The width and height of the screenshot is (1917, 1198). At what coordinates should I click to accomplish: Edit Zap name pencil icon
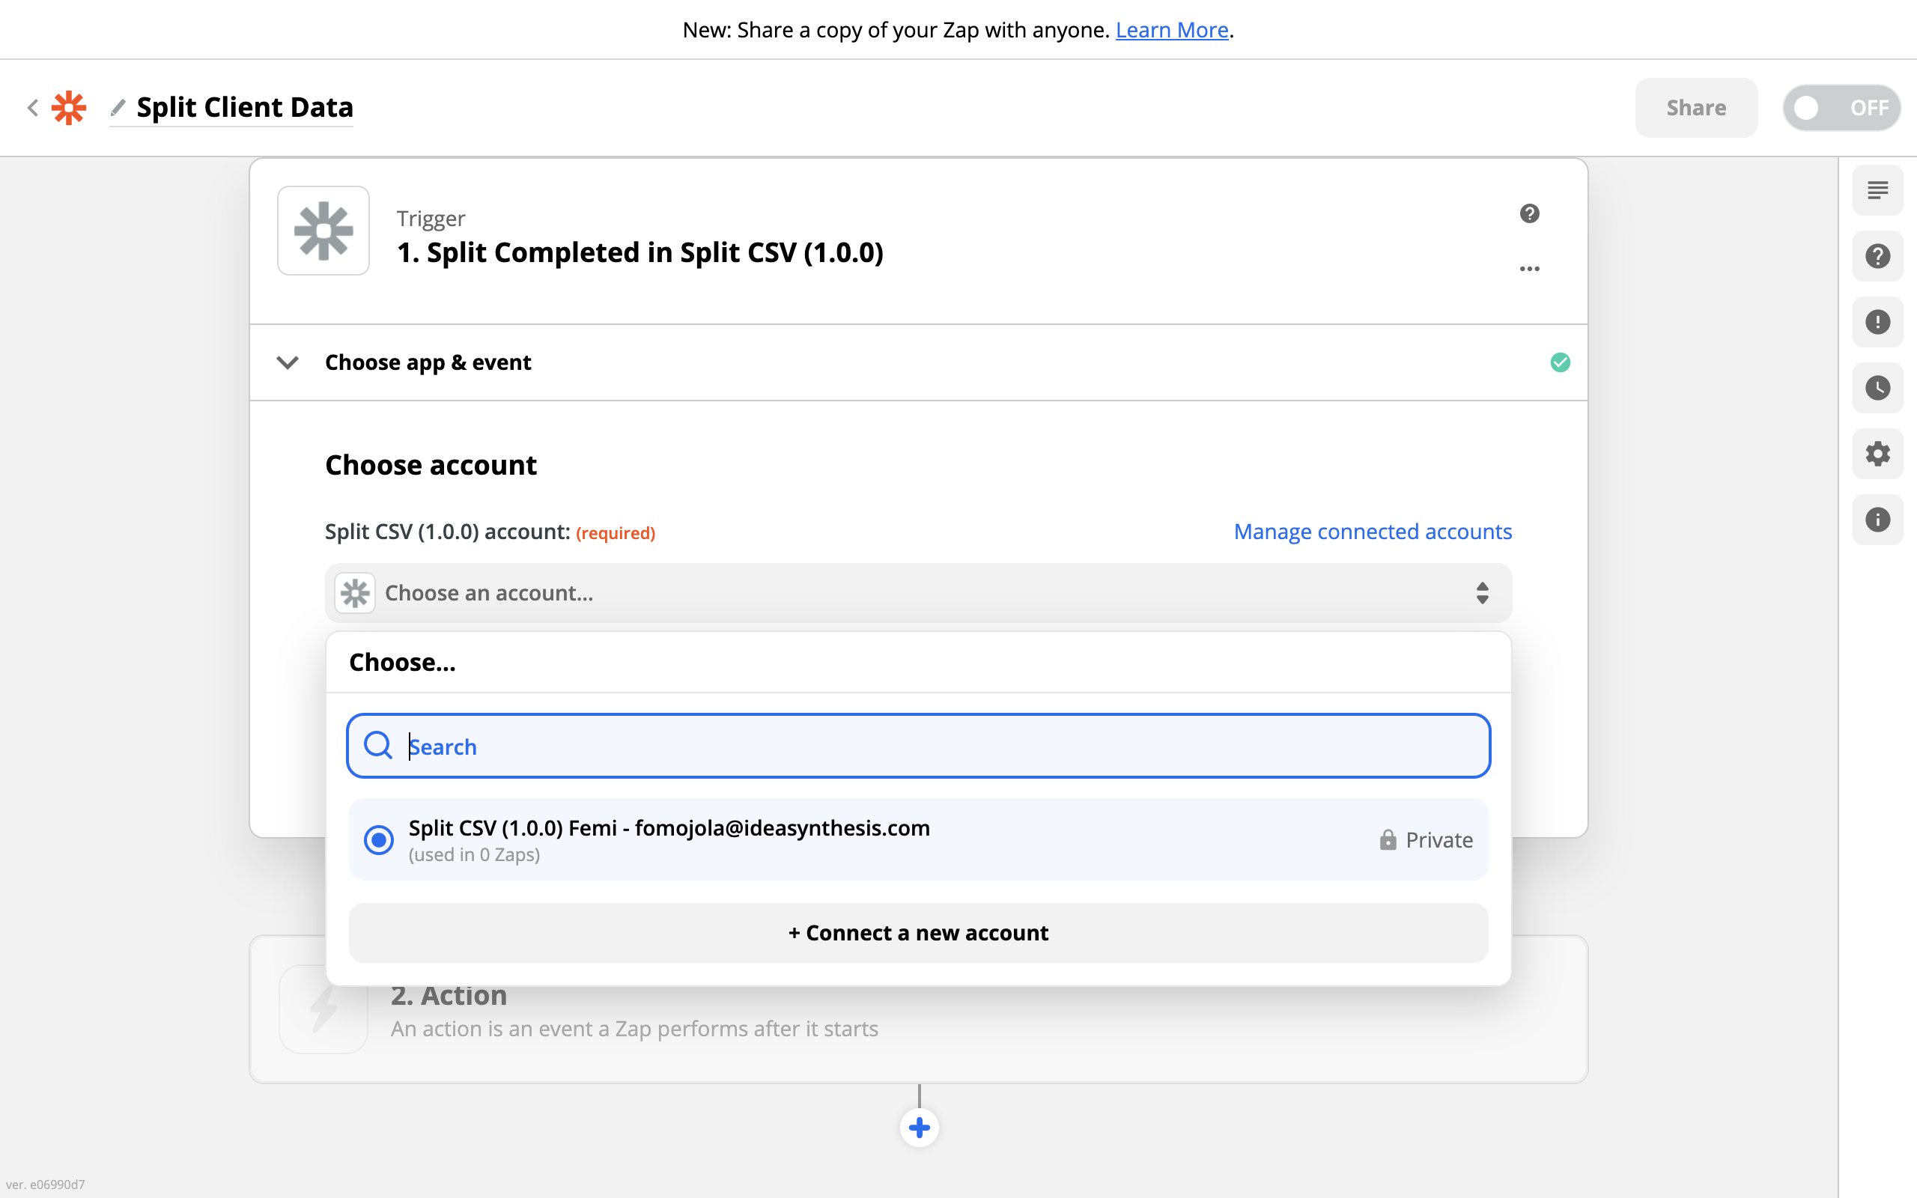(118, 107)
